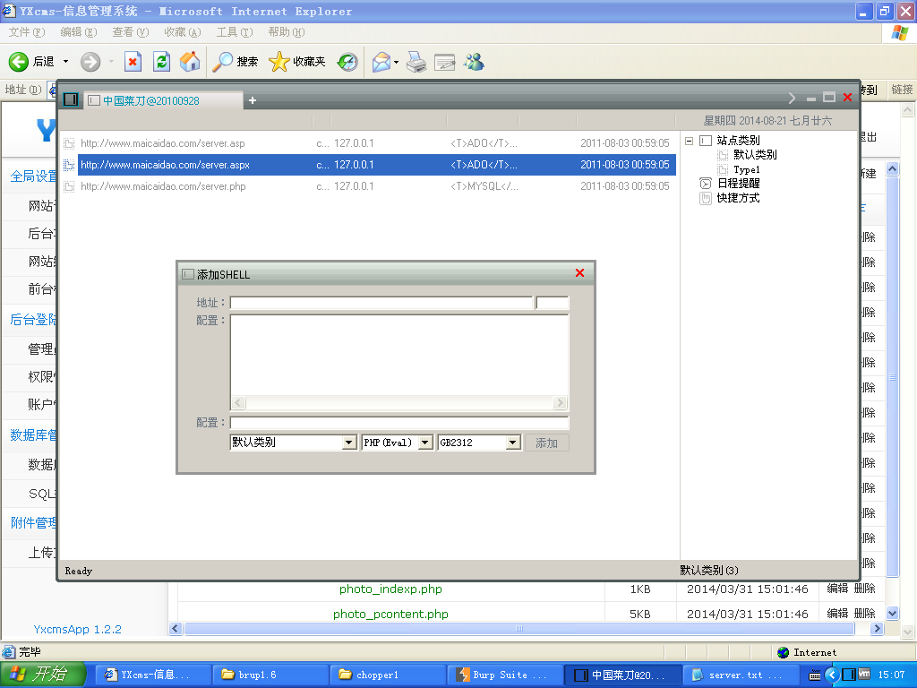Switch to server.txt taskbar button

(740, 675)
